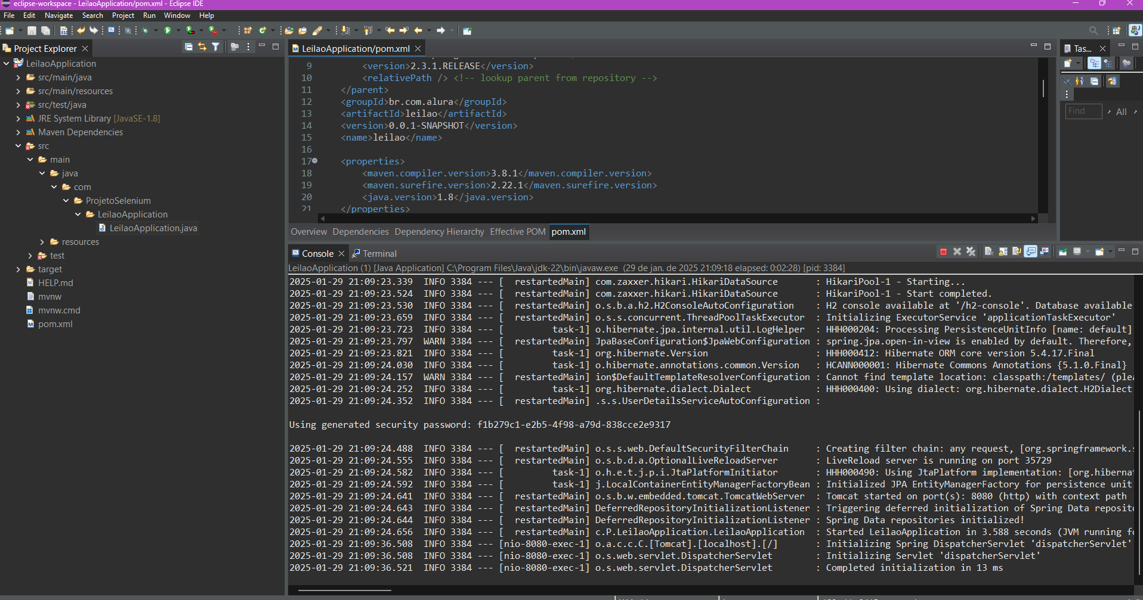Collapse all in Project Explorer
Image resolution: width=1143 pixels, height=600 pixels.
click(x=189, y=47)
